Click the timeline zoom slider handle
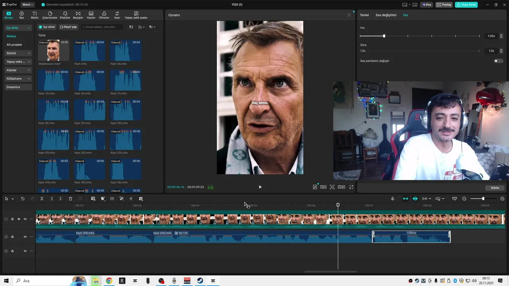The height and width of the screenshot is (286, 509). click(483, 199)
